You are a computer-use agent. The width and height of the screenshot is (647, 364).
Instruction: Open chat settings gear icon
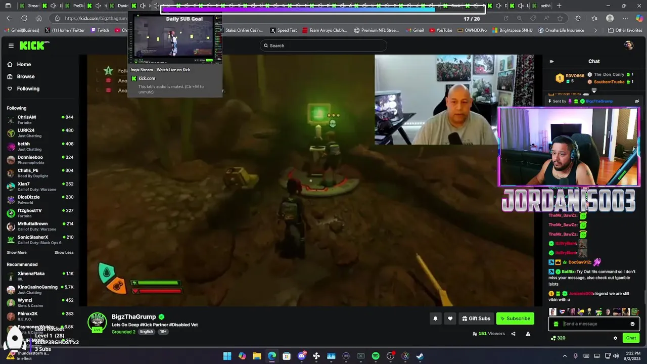click(615, 338)
